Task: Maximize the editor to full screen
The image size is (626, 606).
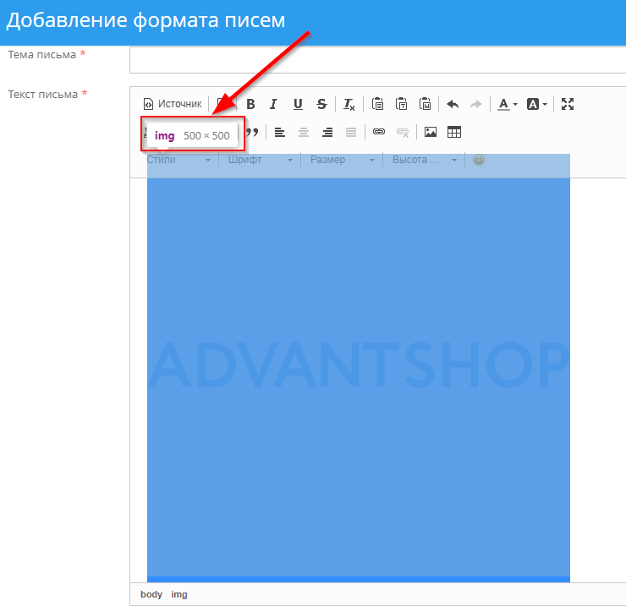Action: pyautogui.click(x=568, y=104)
